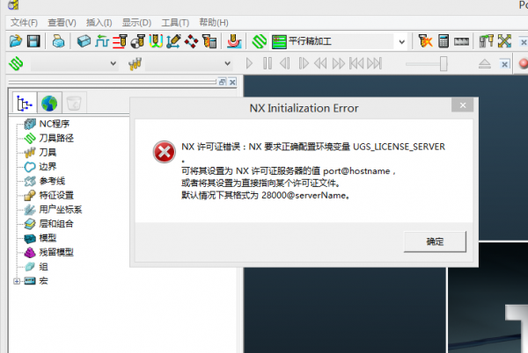Open the red stock model toolbar icon
The width and height of the screenshot is (528, 353).
coord(234,41)
